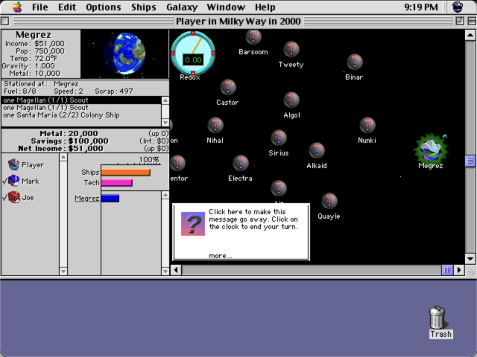Click galaxy map scroll right arrow

459,270
